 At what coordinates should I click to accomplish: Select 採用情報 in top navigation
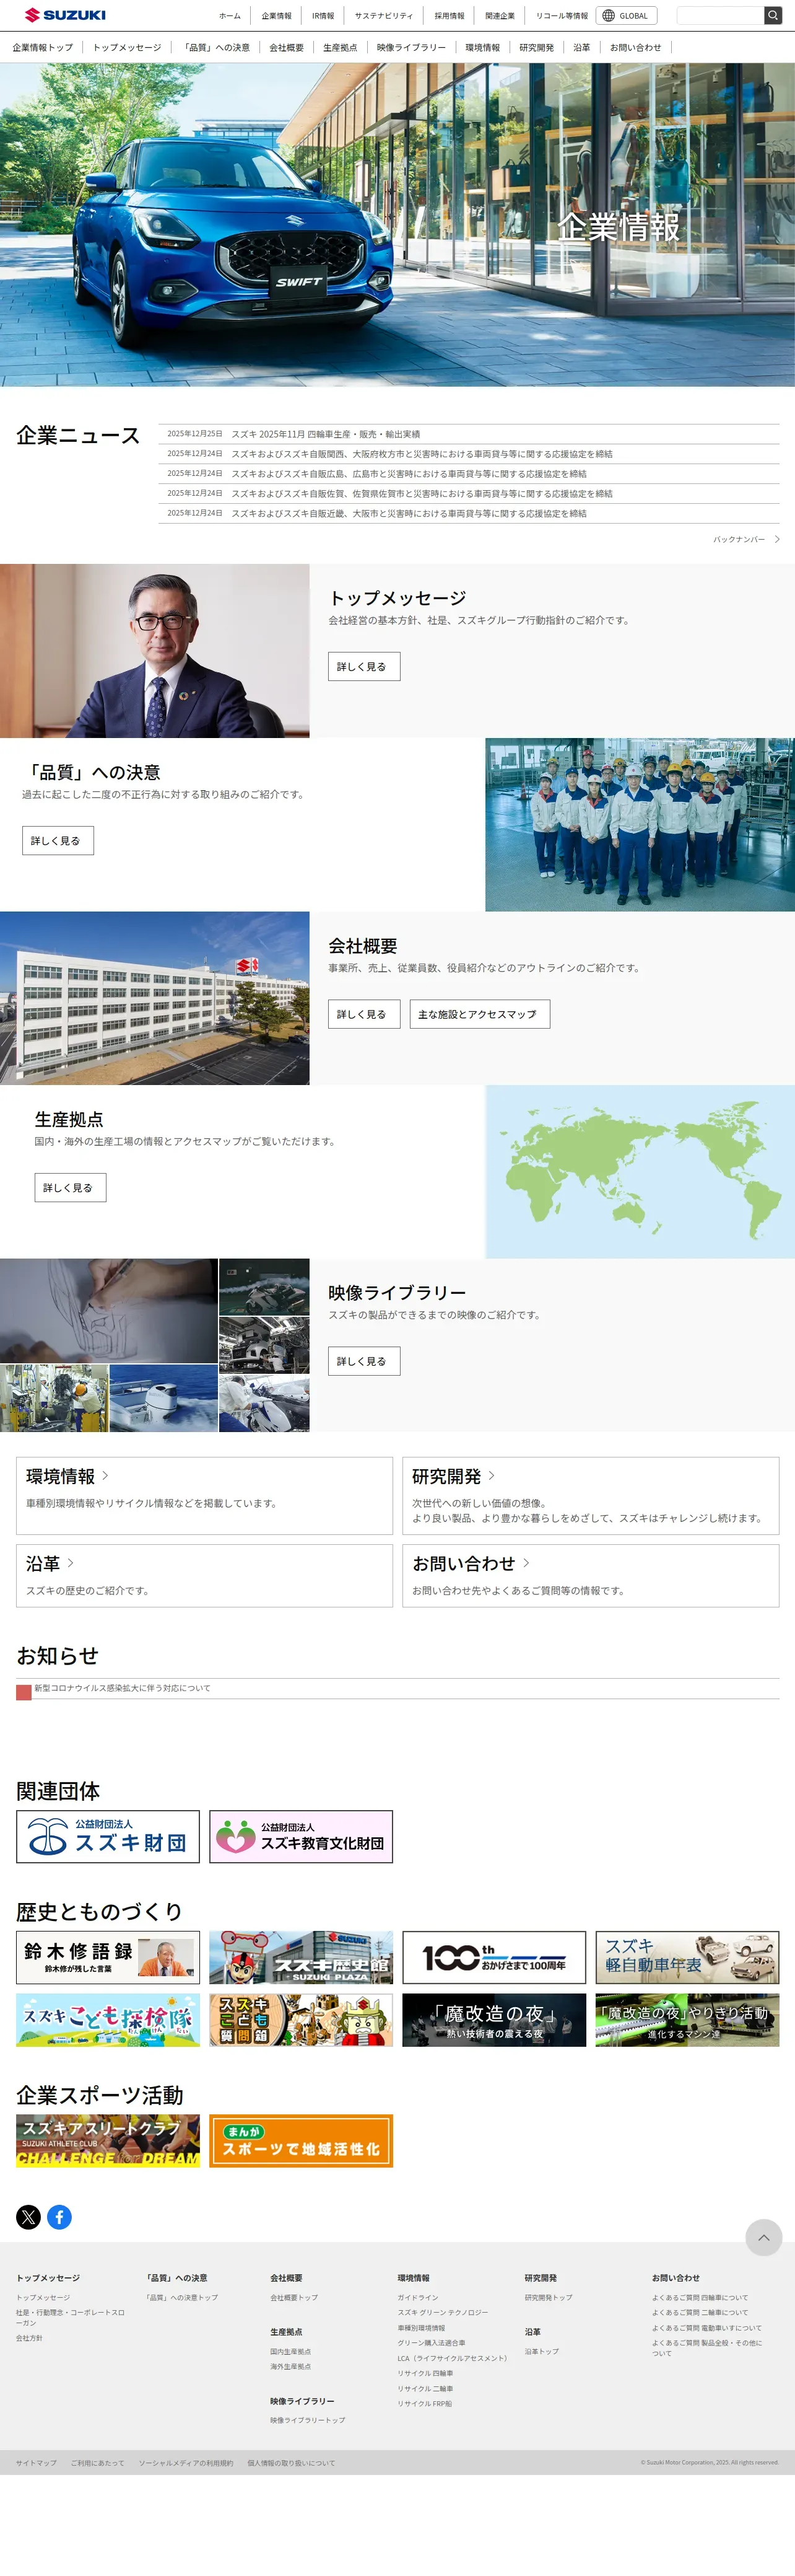tap(450, 16)
